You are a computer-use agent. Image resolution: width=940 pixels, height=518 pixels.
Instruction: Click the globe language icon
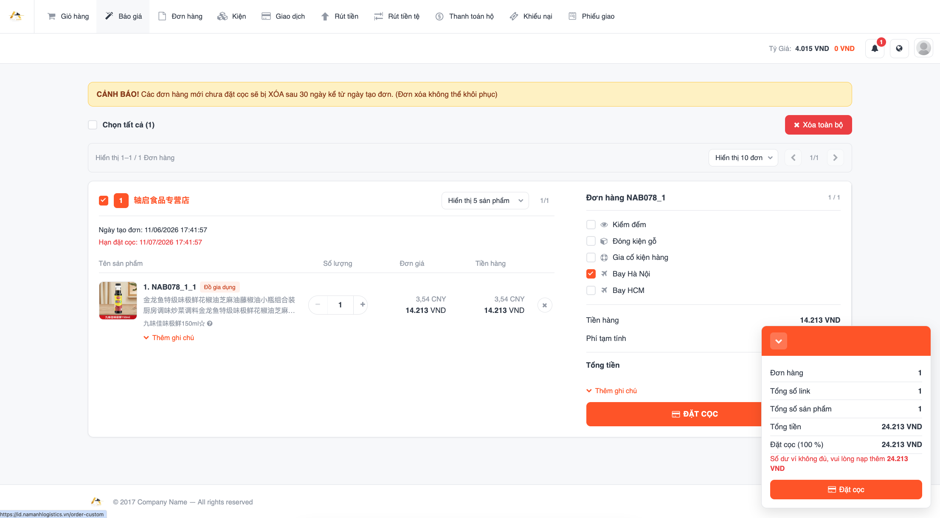click(x=899, y=48)
